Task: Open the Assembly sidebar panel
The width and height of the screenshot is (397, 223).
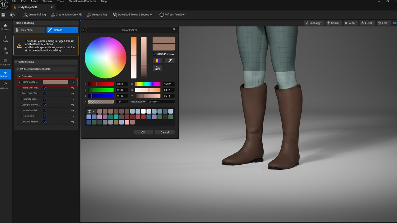Action: tap(5, 86)
